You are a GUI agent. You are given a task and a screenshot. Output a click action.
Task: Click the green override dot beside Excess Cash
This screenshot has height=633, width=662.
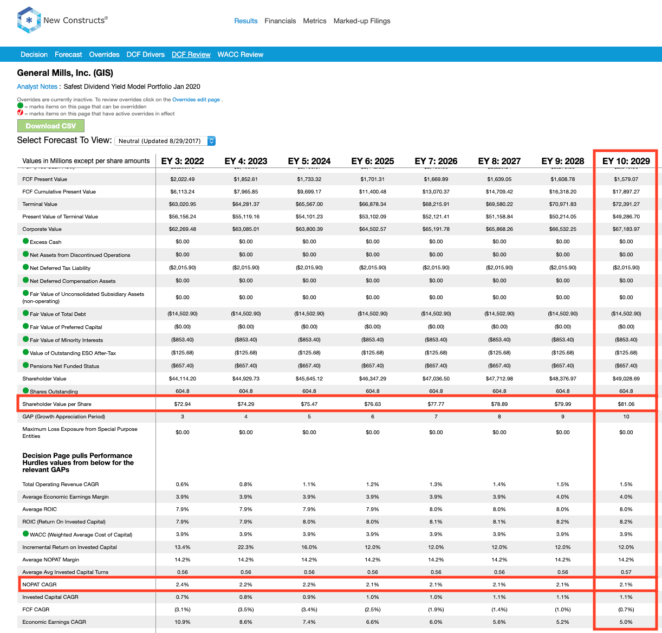pos(25,241)
